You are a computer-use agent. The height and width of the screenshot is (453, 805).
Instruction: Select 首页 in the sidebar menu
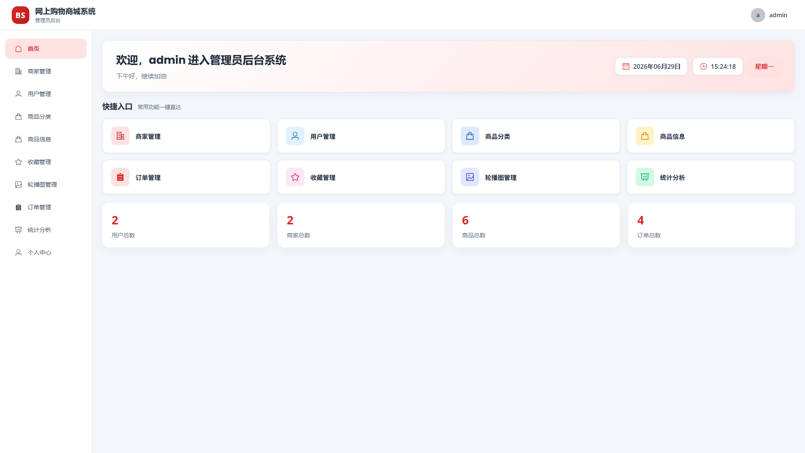click(46, 49)
